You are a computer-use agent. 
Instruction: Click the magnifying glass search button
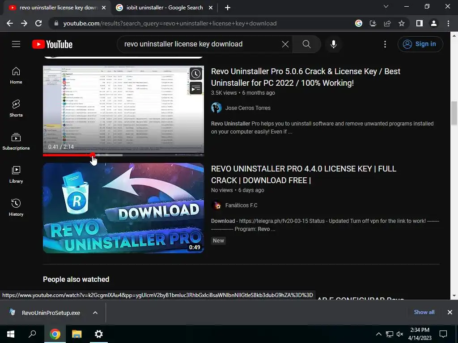pyautogui.click(x=306, y=44)
